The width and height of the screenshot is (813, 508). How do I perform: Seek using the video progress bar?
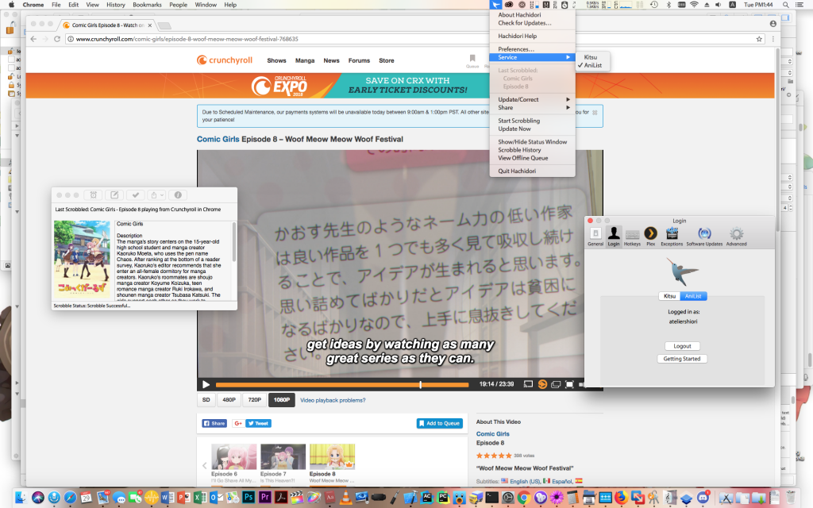(x=342, y=385)
